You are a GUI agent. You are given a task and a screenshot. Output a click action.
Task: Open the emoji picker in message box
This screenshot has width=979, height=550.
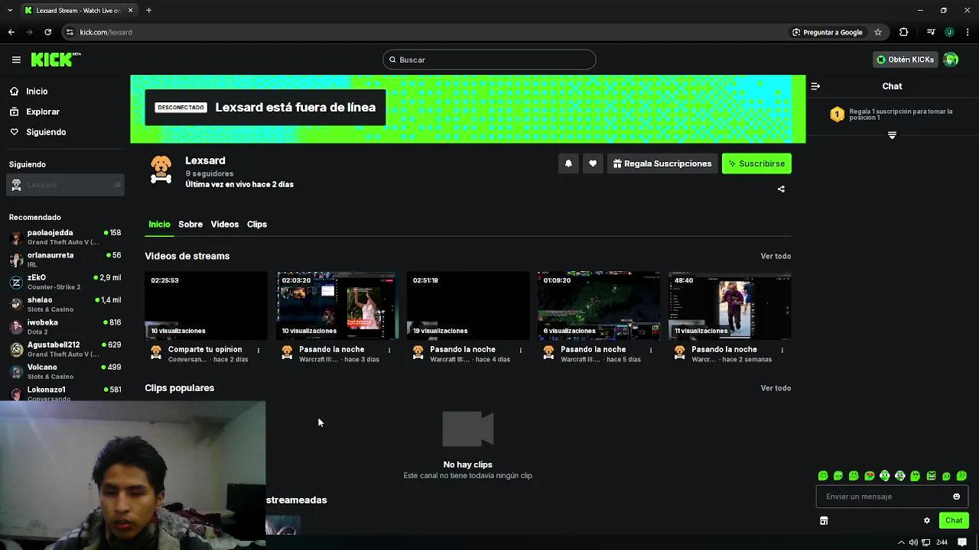click(956, 497)
